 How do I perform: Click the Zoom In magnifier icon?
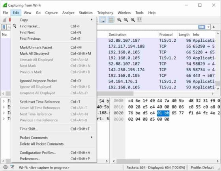tap(119, 20)
